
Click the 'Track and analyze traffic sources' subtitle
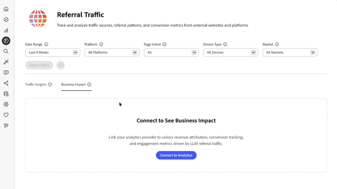click(x=152, y=25)
